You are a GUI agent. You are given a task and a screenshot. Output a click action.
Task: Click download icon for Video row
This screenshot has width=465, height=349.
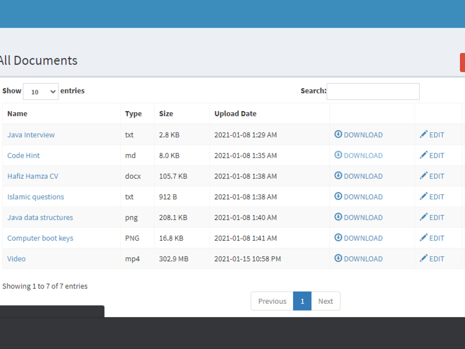point(338,258)
